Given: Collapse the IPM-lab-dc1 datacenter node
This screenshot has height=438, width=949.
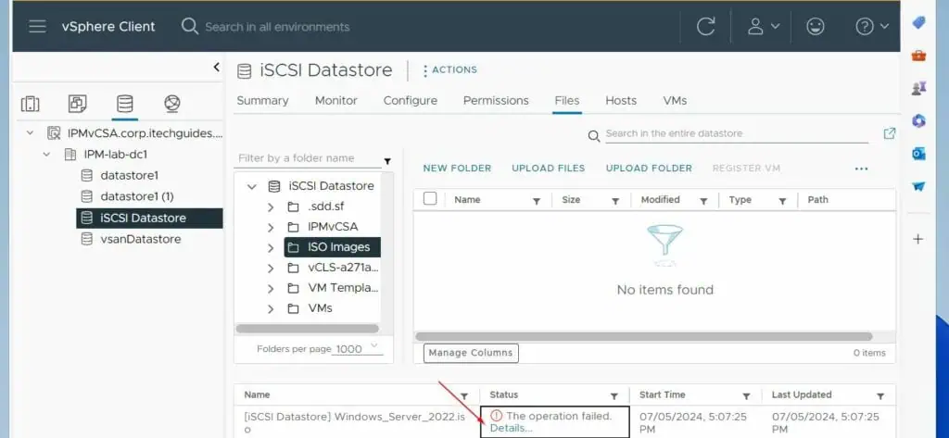Looking at the screenshot, I should coord(46,155).
